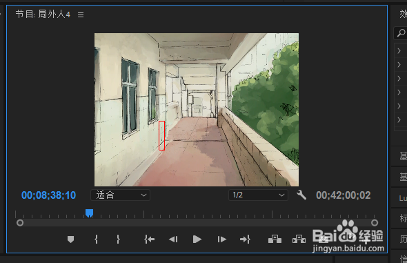The width and height of the screenshot is (407, 263).
Task: Click the Go to In point button
Action: 149,239
